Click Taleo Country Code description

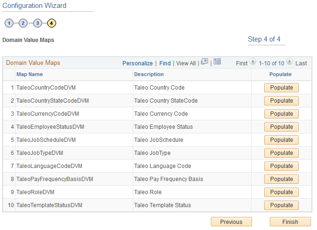[x=159, y=88]
